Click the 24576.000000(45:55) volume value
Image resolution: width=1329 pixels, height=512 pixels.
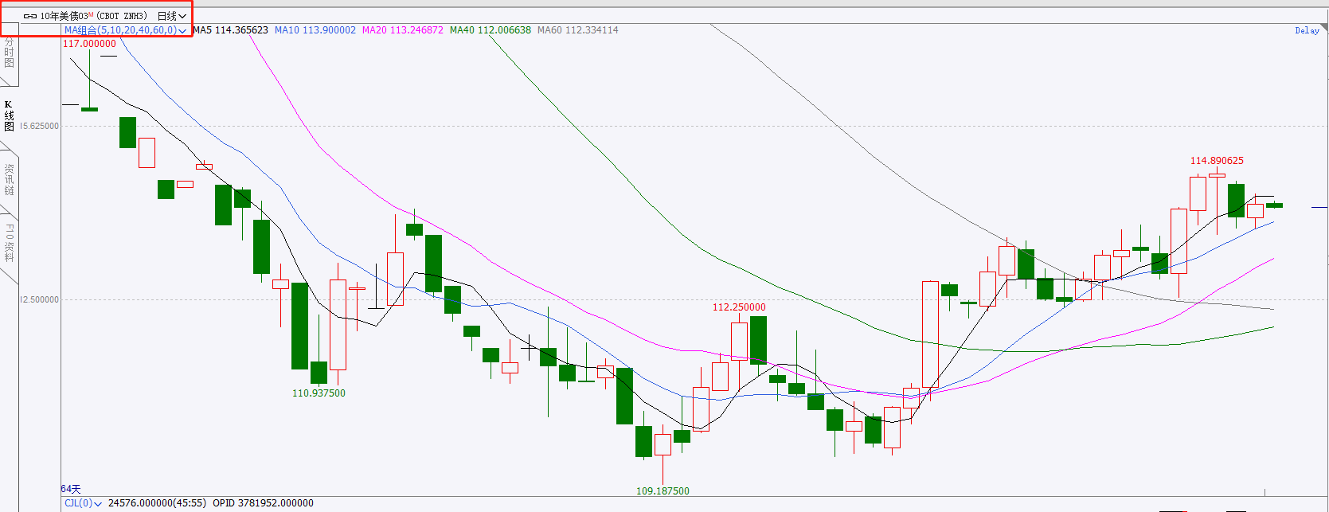[x=157, y=503]
